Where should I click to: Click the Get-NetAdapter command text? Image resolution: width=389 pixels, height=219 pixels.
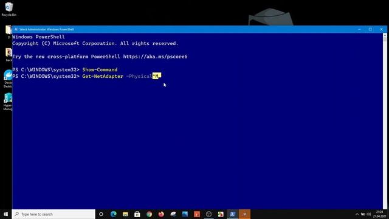click(x=103, y=76)
